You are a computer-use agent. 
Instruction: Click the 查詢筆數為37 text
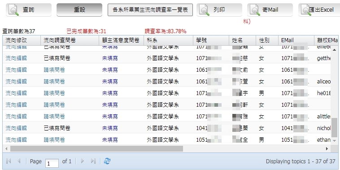coord(19,31)
